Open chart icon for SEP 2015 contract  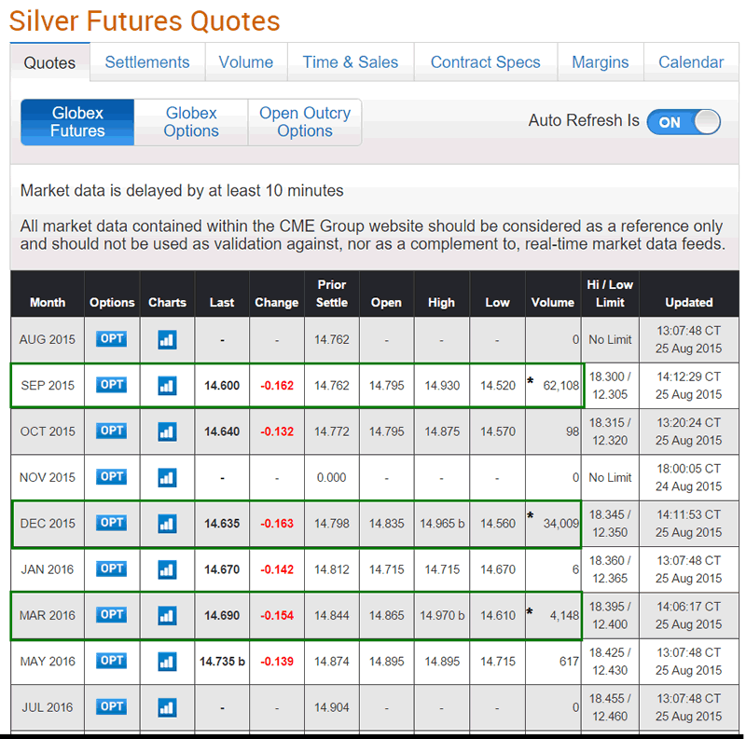pos(167,385)
